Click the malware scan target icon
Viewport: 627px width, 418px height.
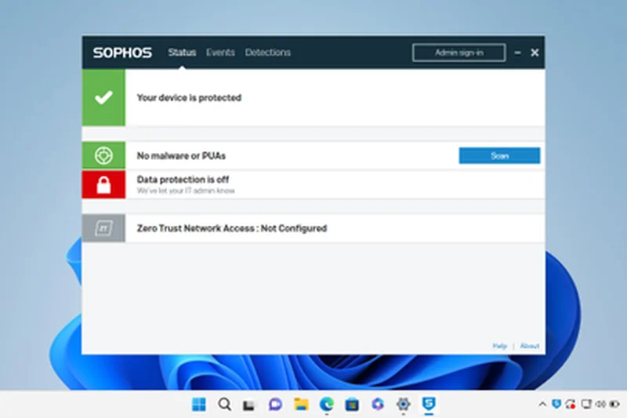tap(103, 155)
